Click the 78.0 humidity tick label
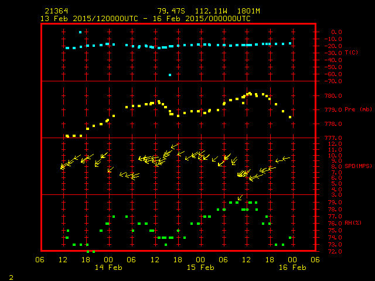 (335, 210)
